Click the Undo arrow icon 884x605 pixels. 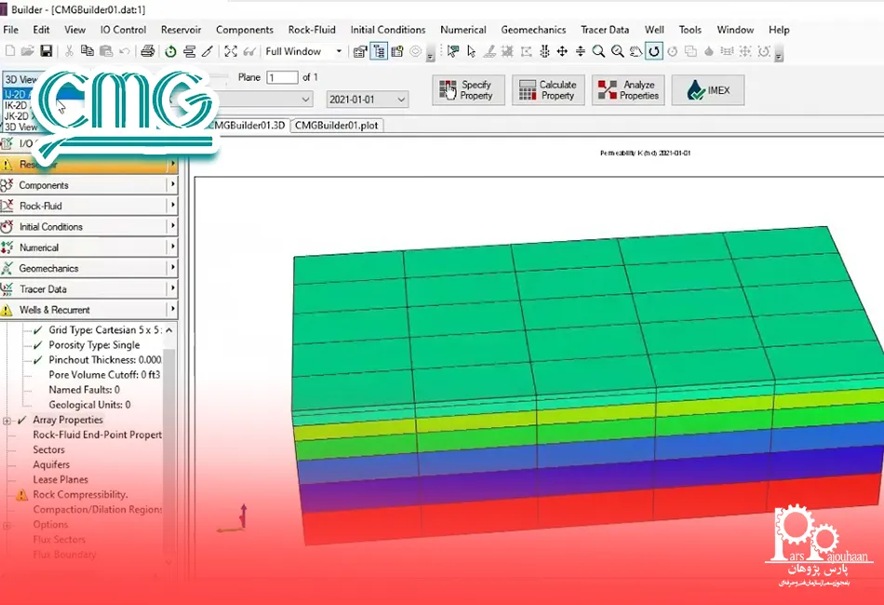click(124, 51)
